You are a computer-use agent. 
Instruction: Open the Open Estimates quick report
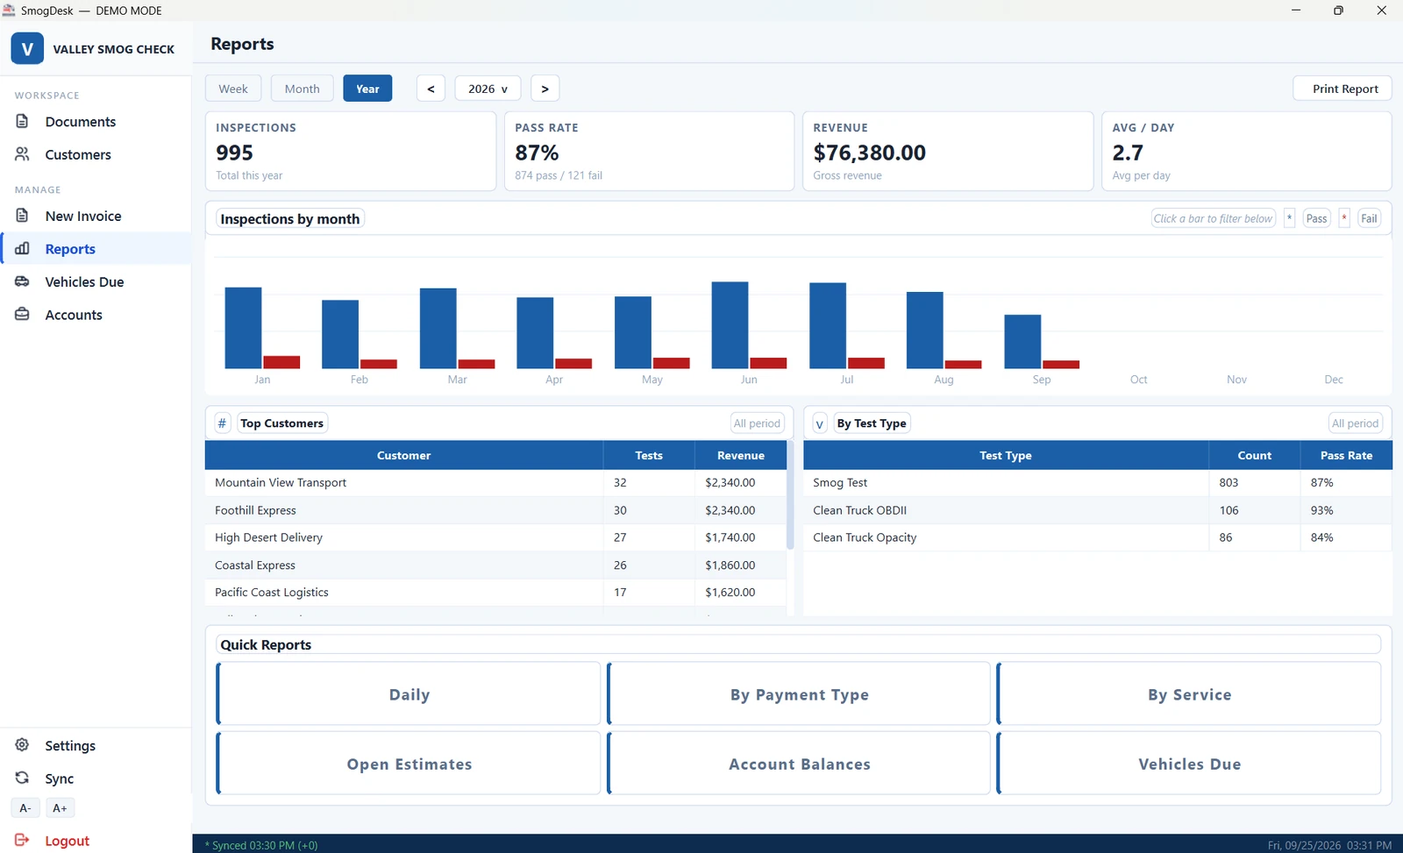tap(409, 764)
